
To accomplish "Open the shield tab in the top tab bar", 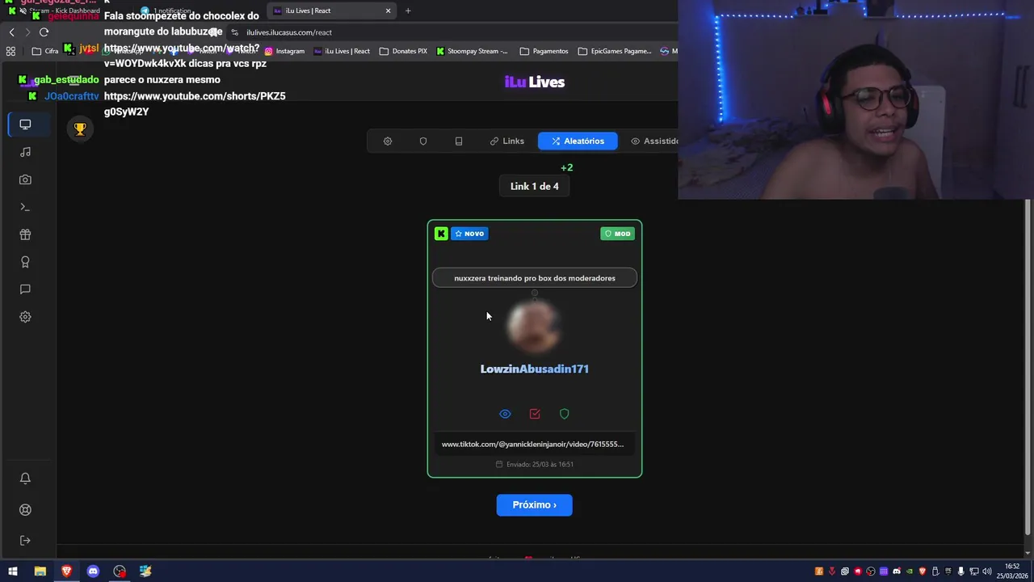I will click(x=423, y=141).
